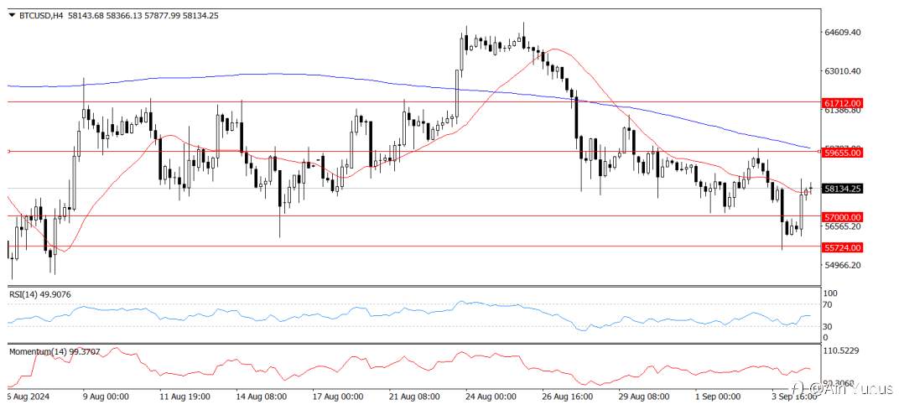Viewport: 904px width, 415px height.
Task: Select the 1 Sep 00:00 date label
Action: click(716, 397)
